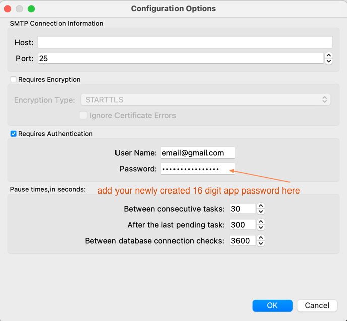Toggle Ignore Certificate Errors checkbox
This screenshot has height=321, width=347.
tap(83, 115)
